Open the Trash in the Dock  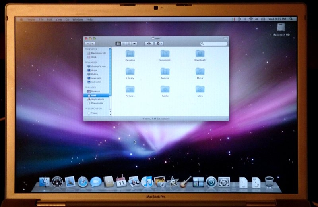pyautogui.click(x=269, y=182)
